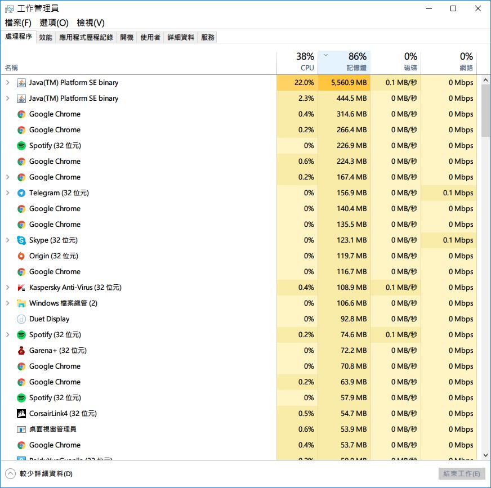Expand the Google Chrome row using 167.4 MB
Screen dimensions: 491x488
[x=8, y=177]
